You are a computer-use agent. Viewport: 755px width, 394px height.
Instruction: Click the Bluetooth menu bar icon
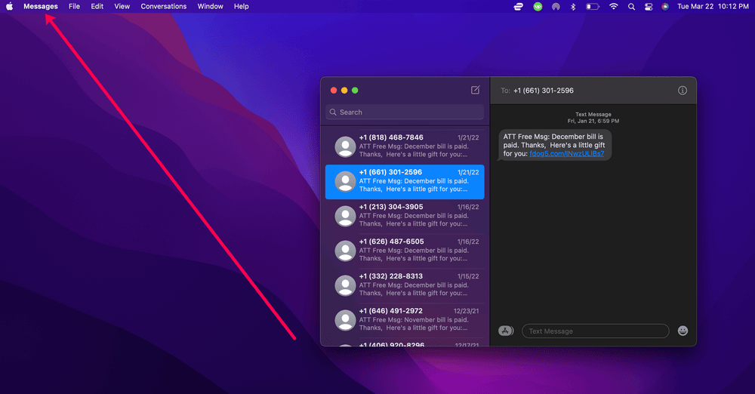click(x=573, y=6)
